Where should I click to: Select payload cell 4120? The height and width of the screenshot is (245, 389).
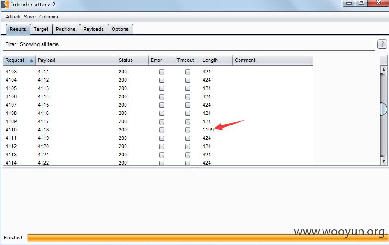pos(43,146)
